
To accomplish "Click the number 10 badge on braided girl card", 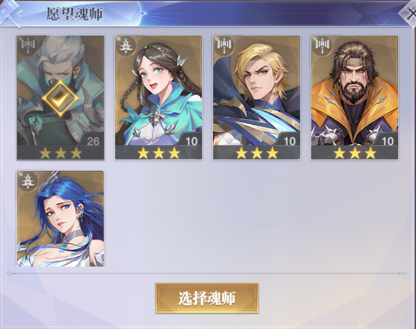I will pos(191,141).
